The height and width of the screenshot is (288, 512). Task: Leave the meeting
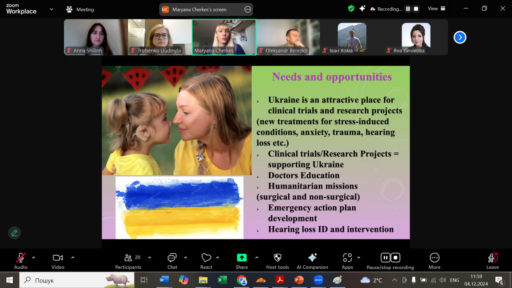[492, 258]
